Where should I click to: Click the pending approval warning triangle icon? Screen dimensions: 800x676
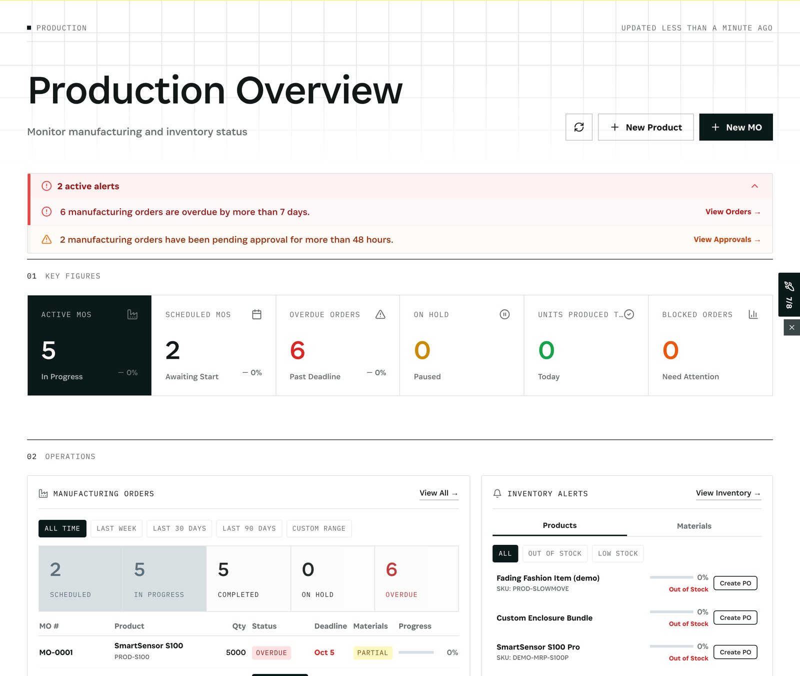46,239
